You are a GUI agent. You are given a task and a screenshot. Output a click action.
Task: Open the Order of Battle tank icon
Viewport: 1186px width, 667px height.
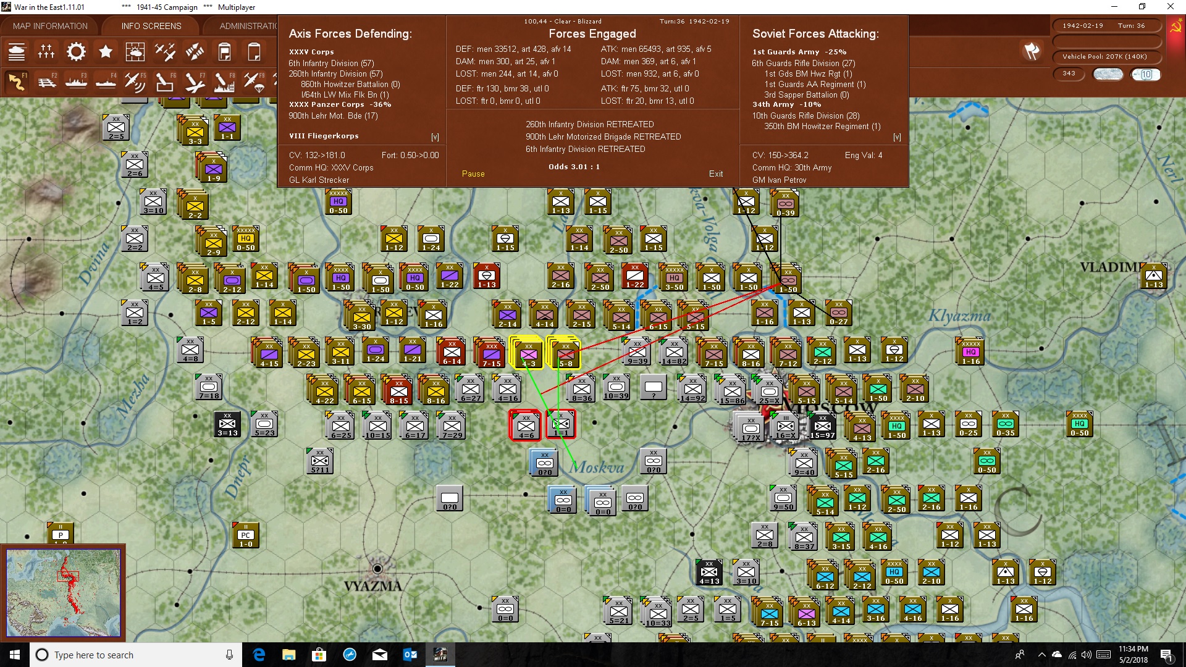click(17, 52)
